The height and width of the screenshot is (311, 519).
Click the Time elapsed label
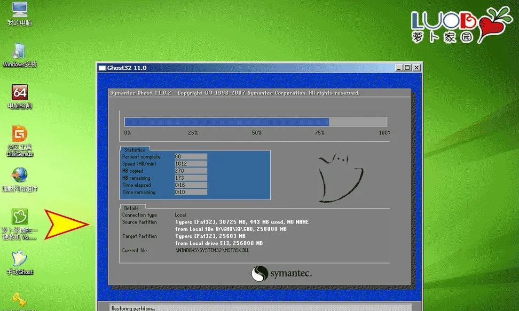(136, 185)
